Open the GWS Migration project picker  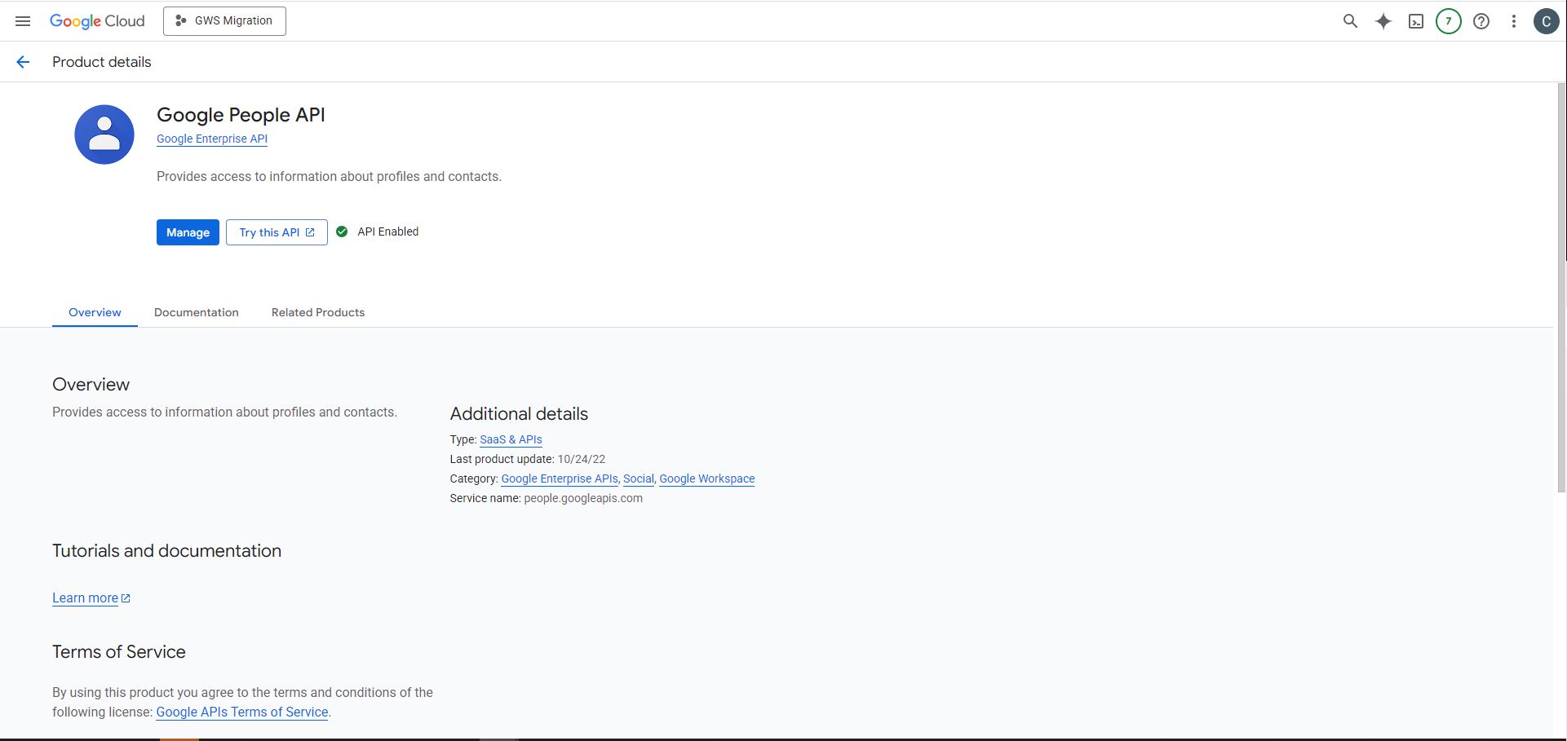point(224,21)
